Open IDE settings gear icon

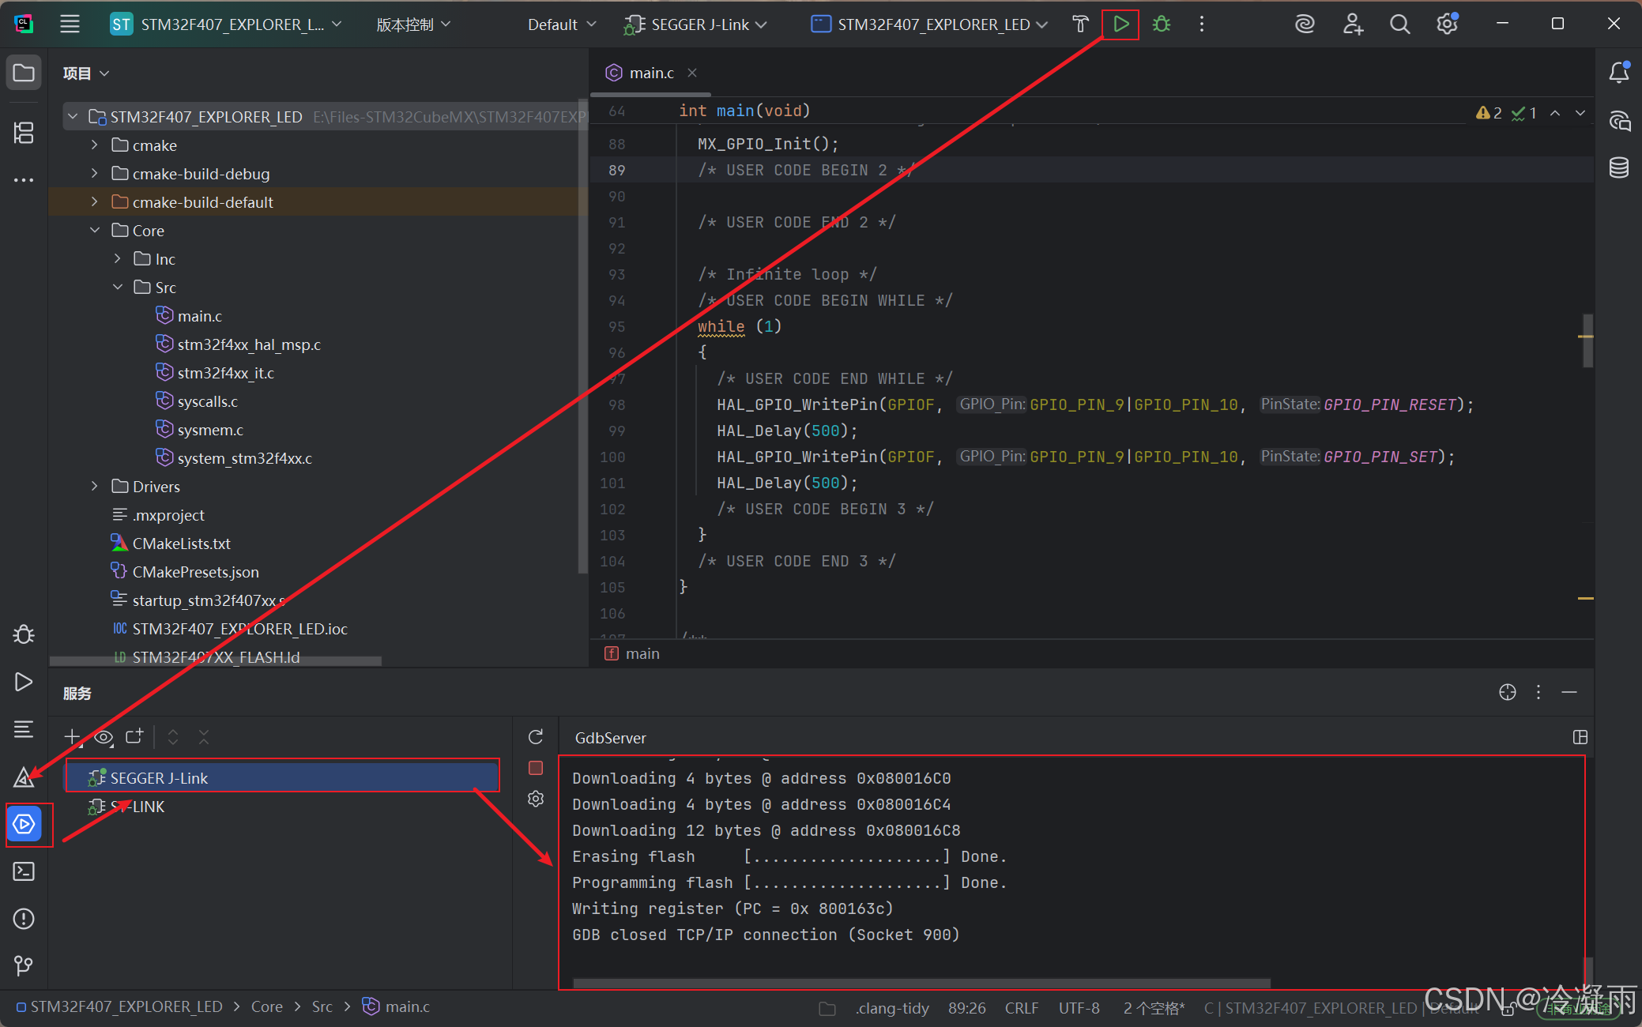point(1447,24)
